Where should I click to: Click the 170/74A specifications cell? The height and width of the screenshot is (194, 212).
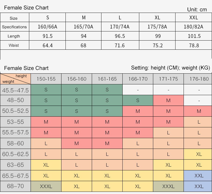[x=120, y=27]
